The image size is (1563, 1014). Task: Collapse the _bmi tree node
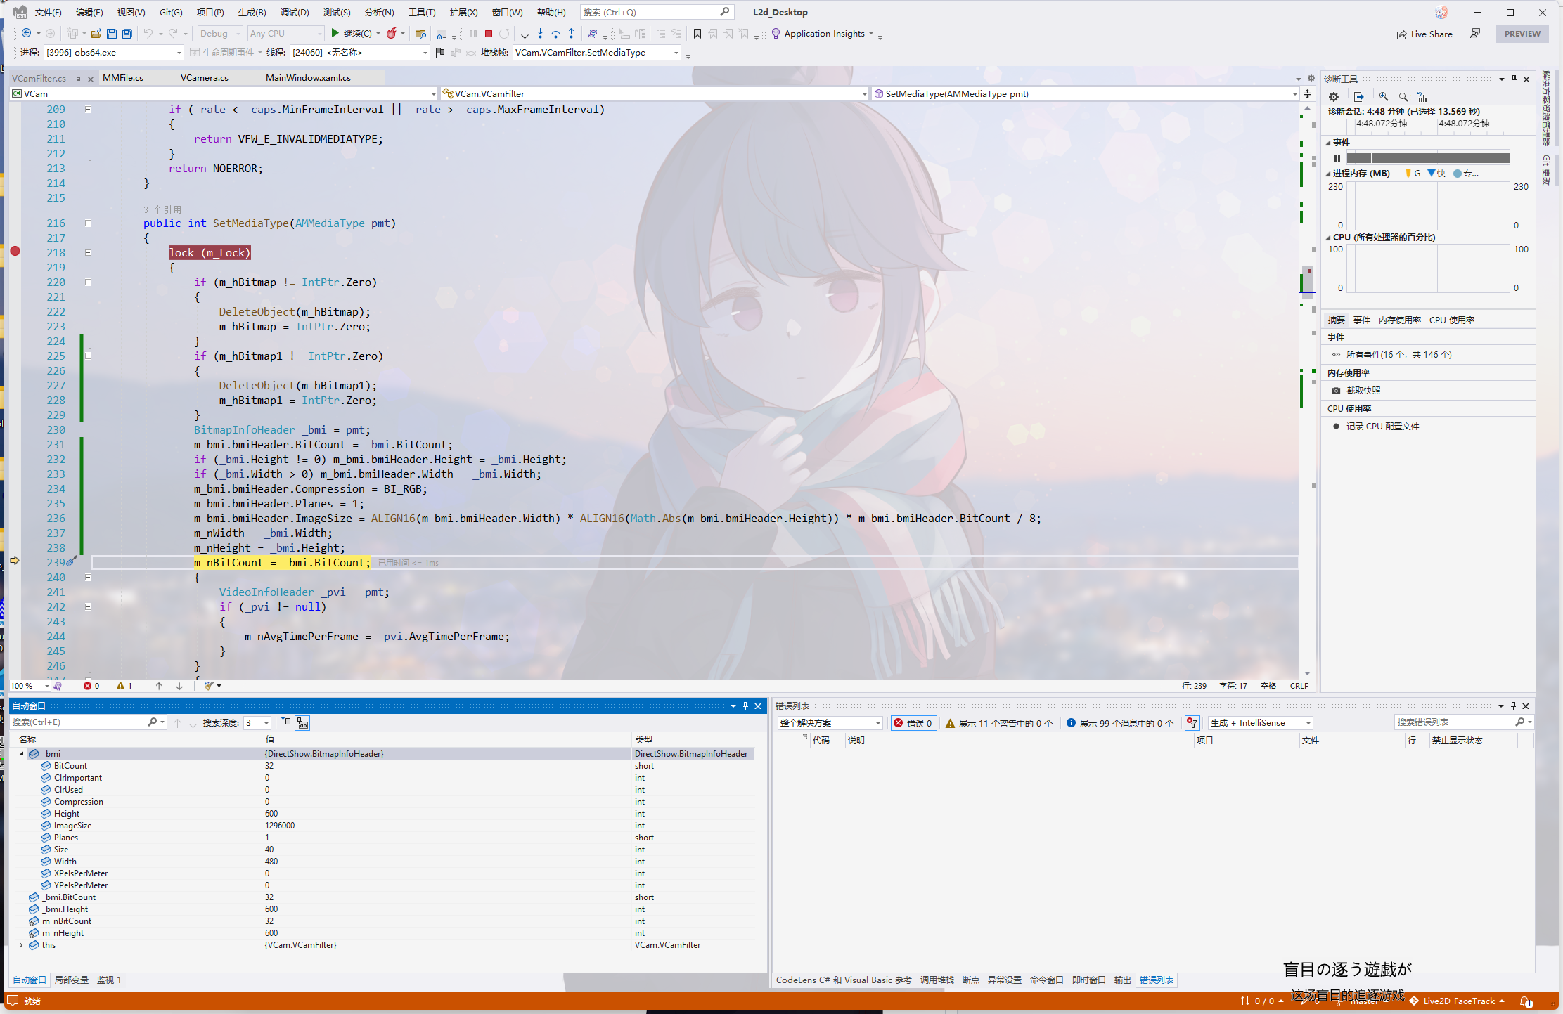coord(21,754)
